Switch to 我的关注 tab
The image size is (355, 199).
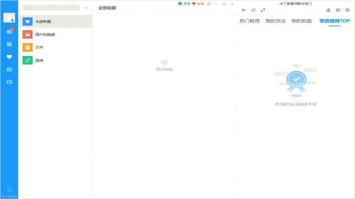[x=275, y=21]
